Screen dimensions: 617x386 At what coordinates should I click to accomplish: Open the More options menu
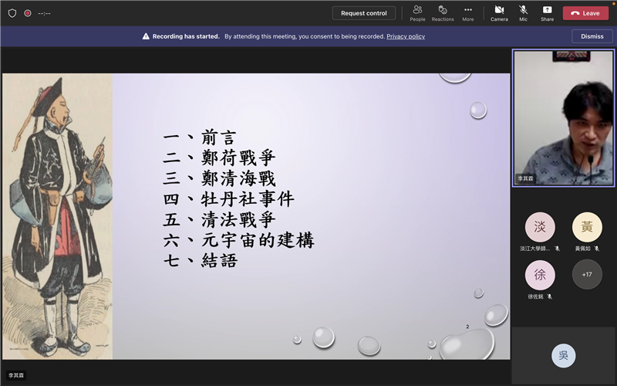[468, 12]
